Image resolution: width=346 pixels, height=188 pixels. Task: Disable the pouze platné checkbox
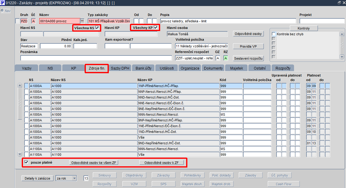tap(26, 162)
